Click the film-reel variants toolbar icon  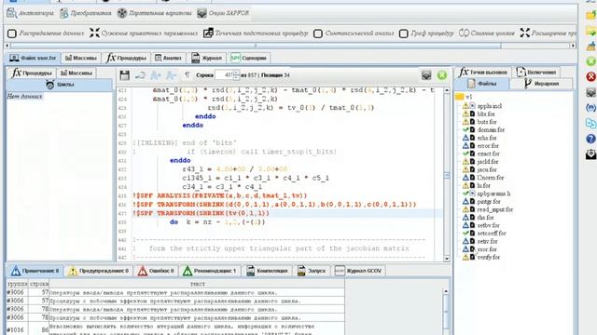point(122,13)
